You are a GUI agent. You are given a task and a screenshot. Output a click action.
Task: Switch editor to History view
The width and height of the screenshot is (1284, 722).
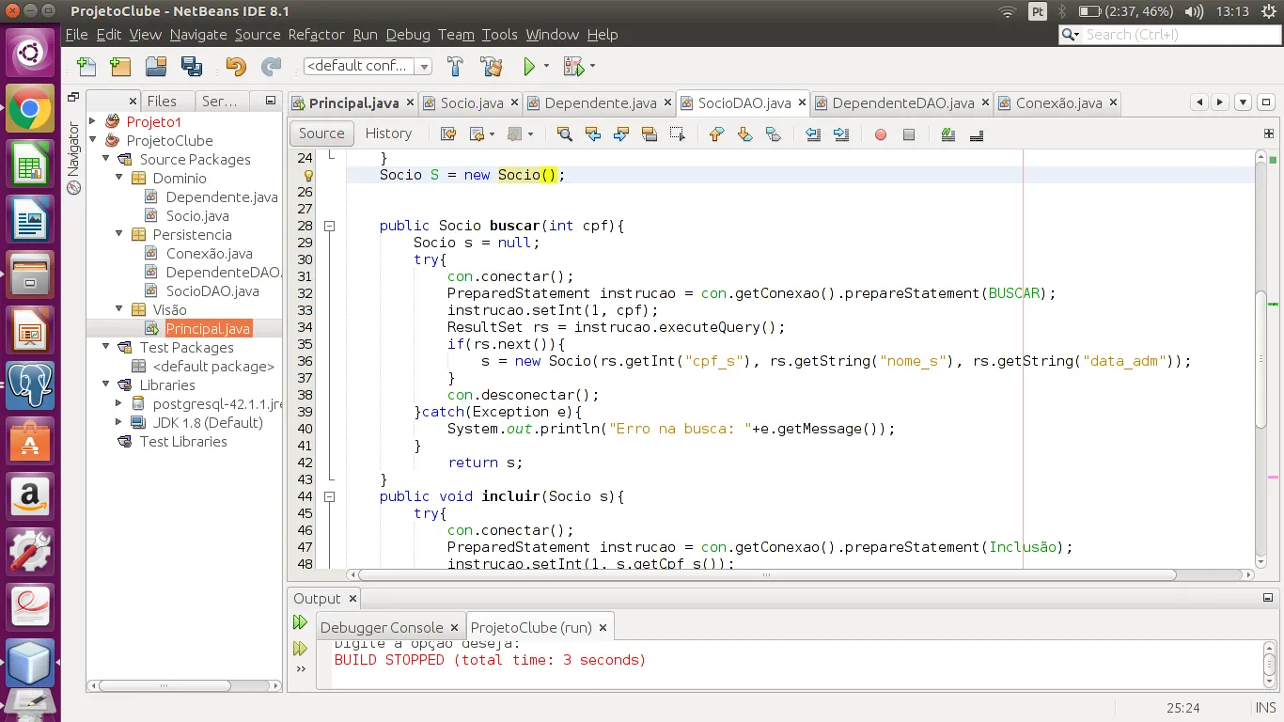click(x=388, y=133)
